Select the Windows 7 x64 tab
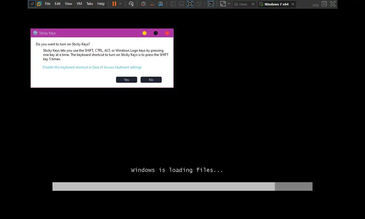Image resolution: width=365 pixels, height=219 pixels. tap(274, 4)
